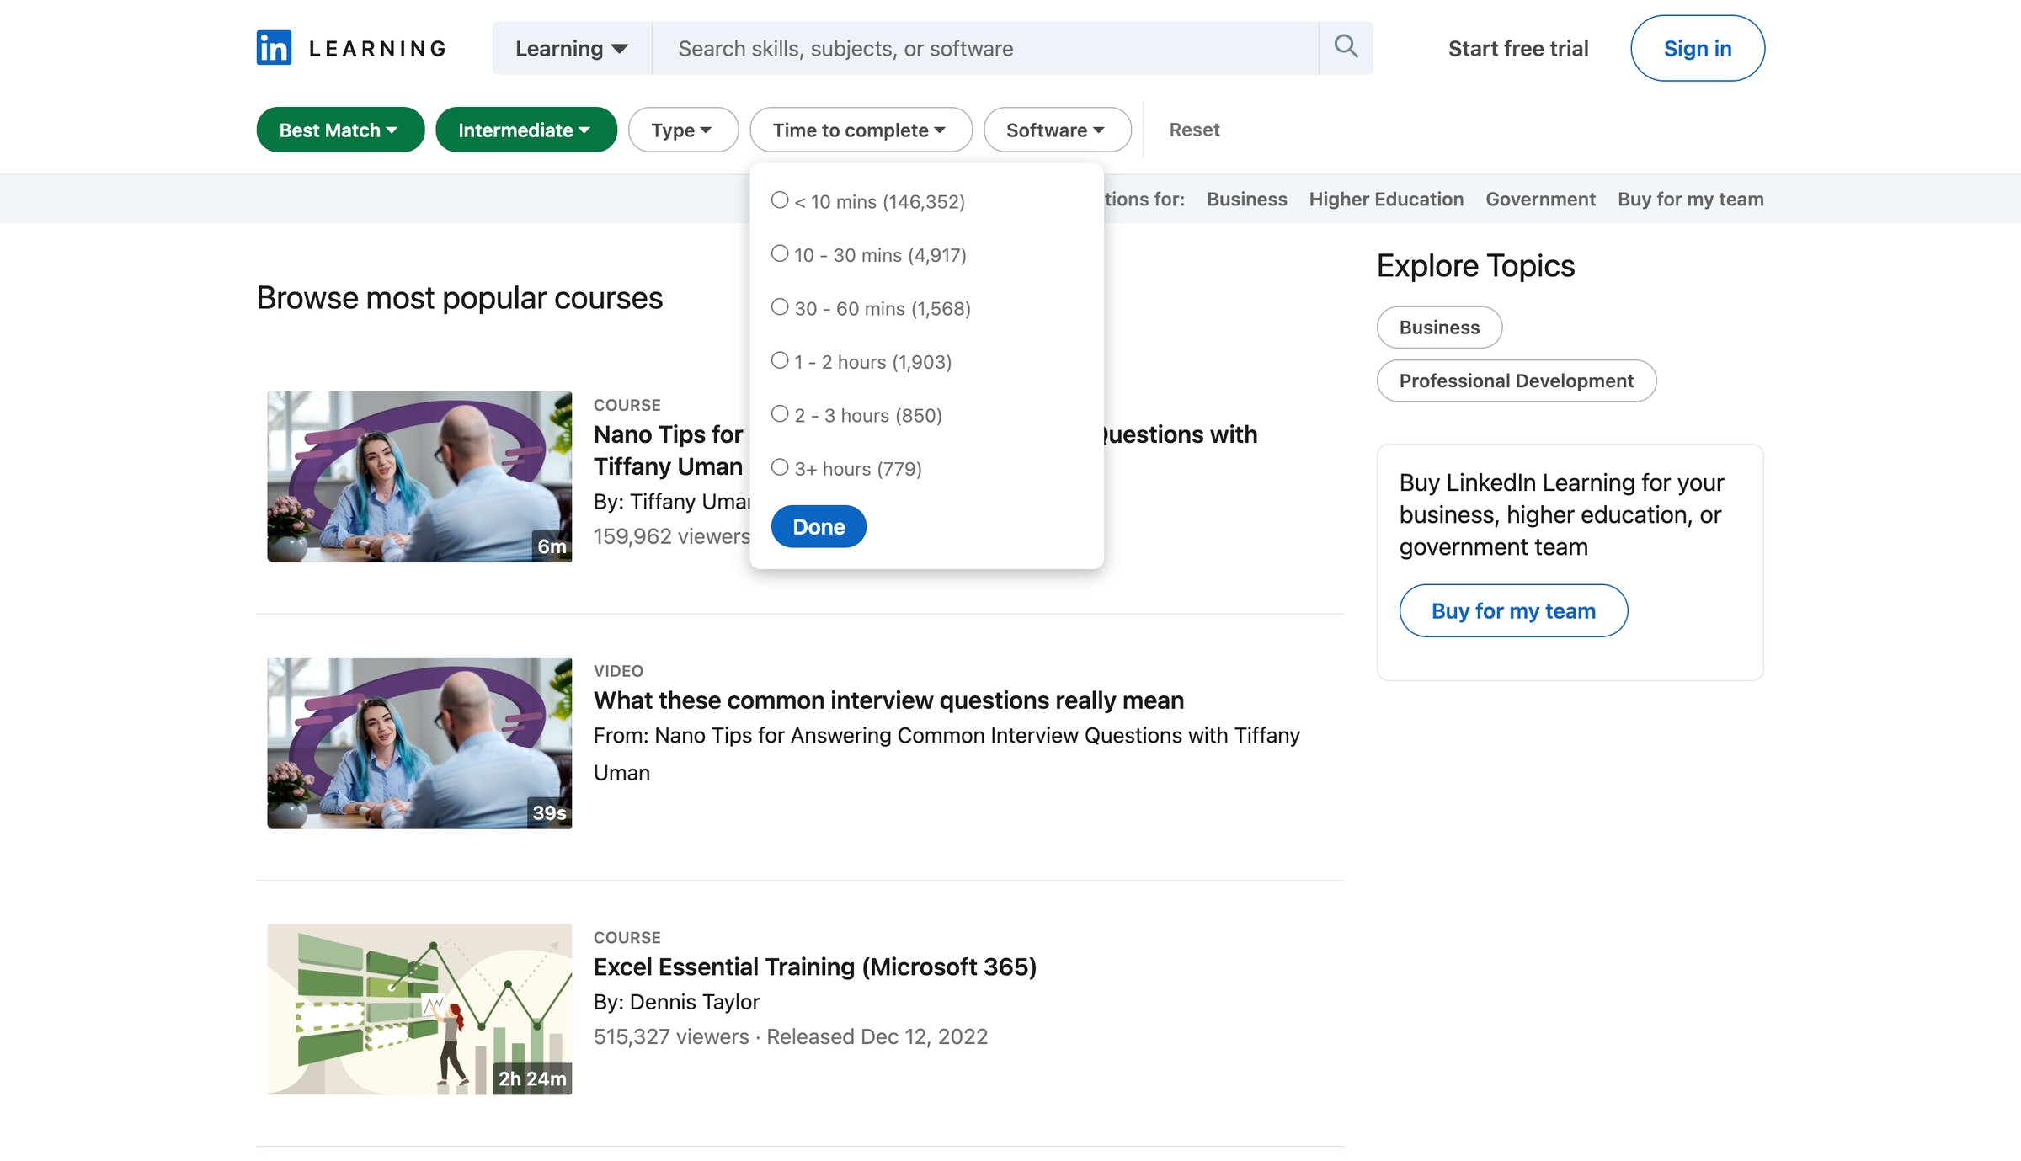Image resolution: width=2021 pixels, height=1161 pixels.
Task: Select the 30 - 60 mins radio option
Action: click(780, 307)
